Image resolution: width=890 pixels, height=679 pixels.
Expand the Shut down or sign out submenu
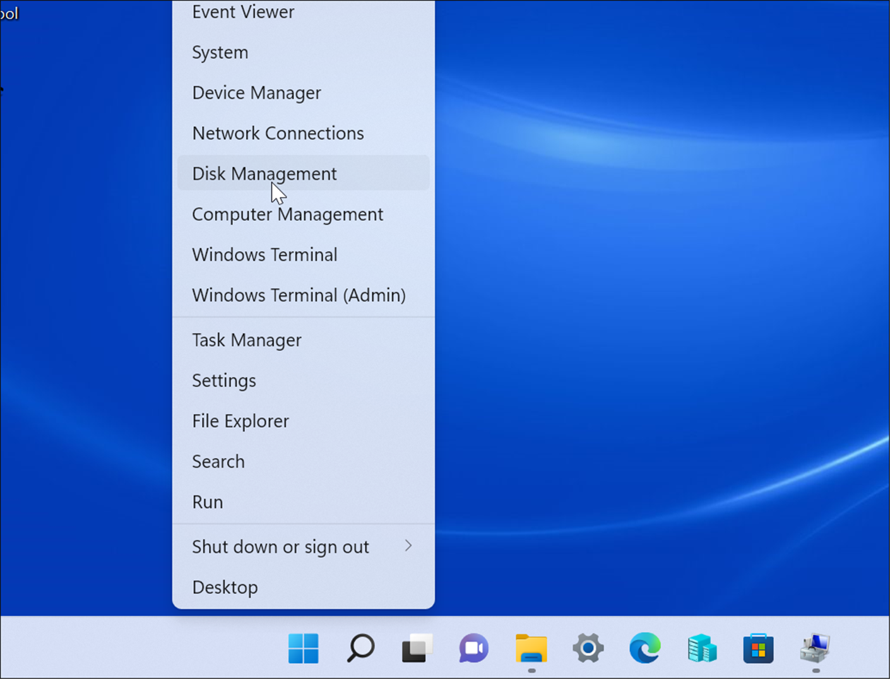point(281,546)
